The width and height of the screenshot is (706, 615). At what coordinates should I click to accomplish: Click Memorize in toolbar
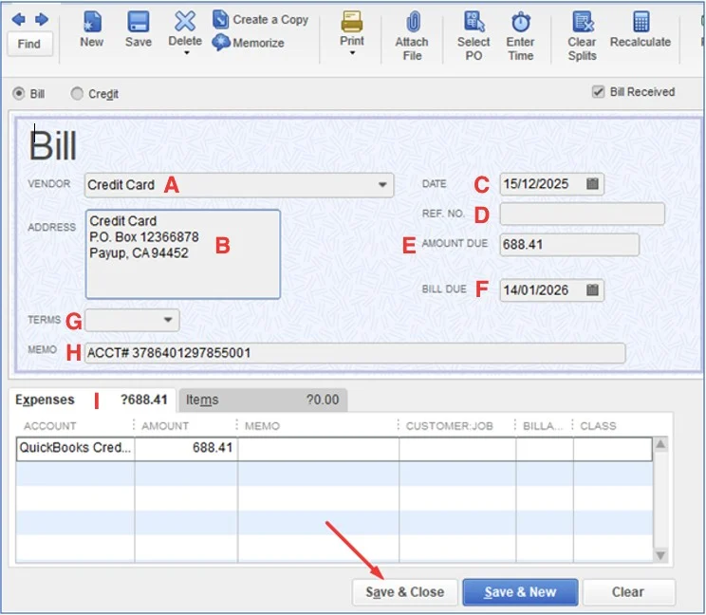(248, 43)
